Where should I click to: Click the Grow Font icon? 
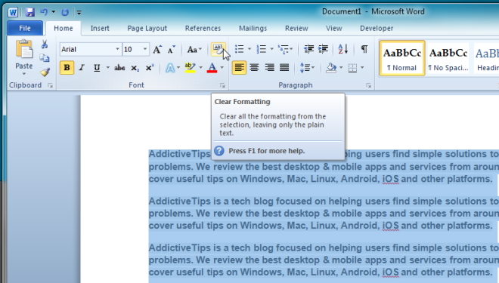[x=157, y=49]
